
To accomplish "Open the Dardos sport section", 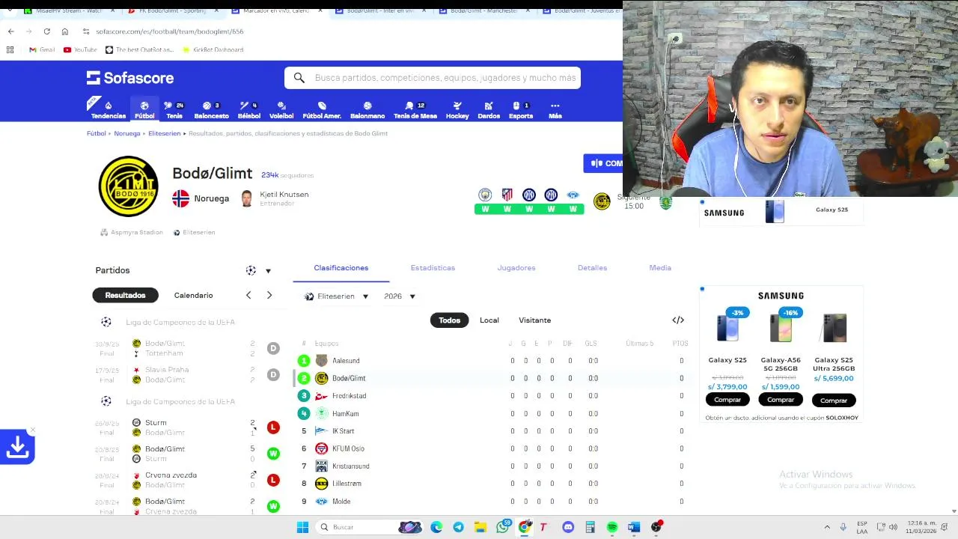I will [489, 110].
